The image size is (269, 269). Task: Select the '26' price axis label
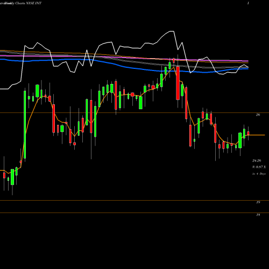[258, 115]
